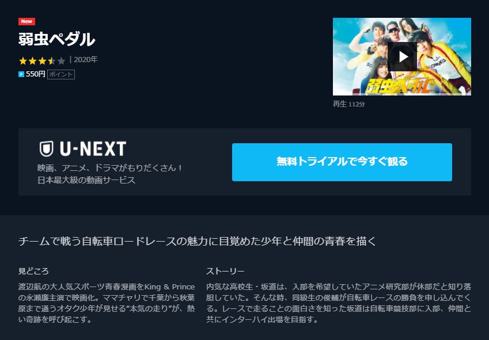
Task: Click the 2020年 release year text
Action: [x=85, y=59]
